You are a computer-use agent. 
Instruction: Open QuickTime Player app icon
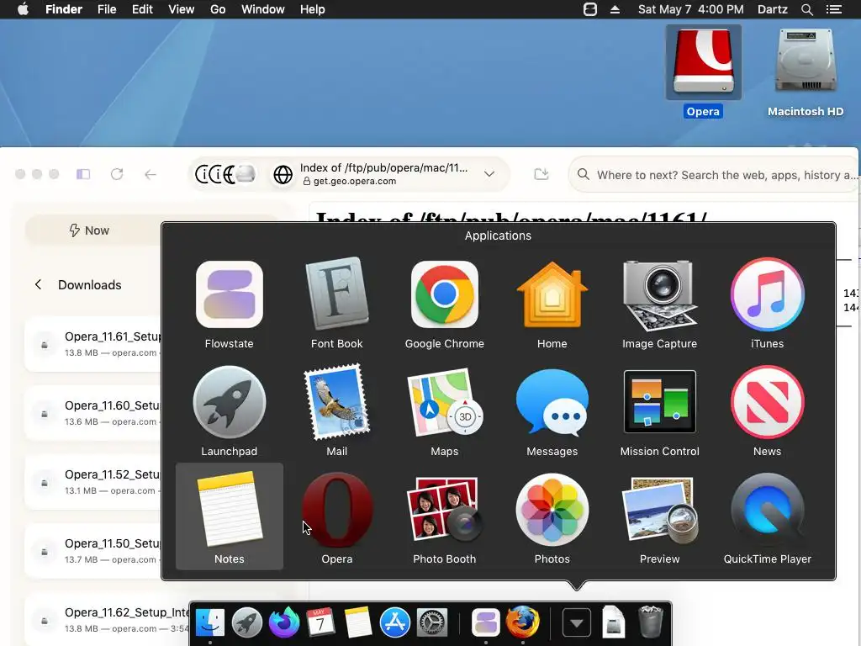pyautogui.click(x=767, y=511)
